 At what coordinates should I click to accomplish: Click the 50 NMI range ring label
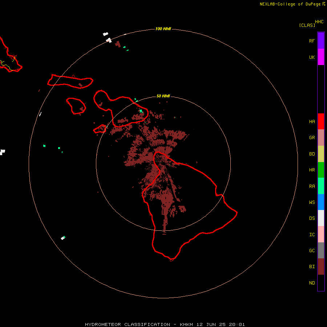163,96
